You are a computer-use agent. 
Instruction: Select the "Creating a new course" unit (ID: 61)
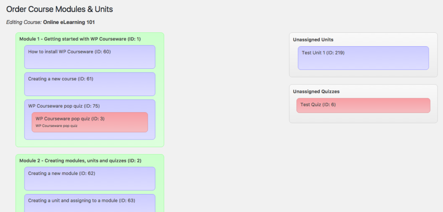(60, 79)
